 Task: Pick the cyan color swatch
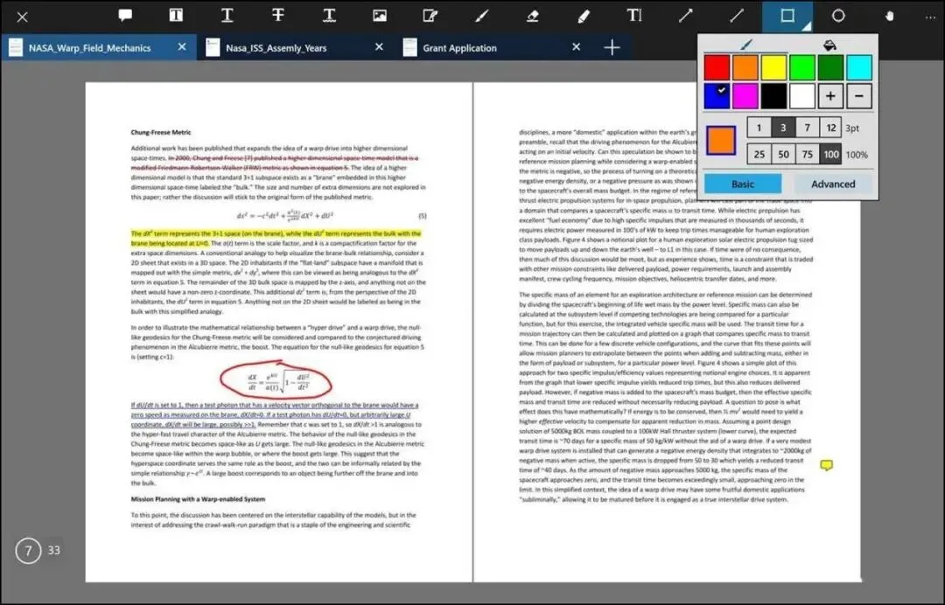(x=859, y=67)
